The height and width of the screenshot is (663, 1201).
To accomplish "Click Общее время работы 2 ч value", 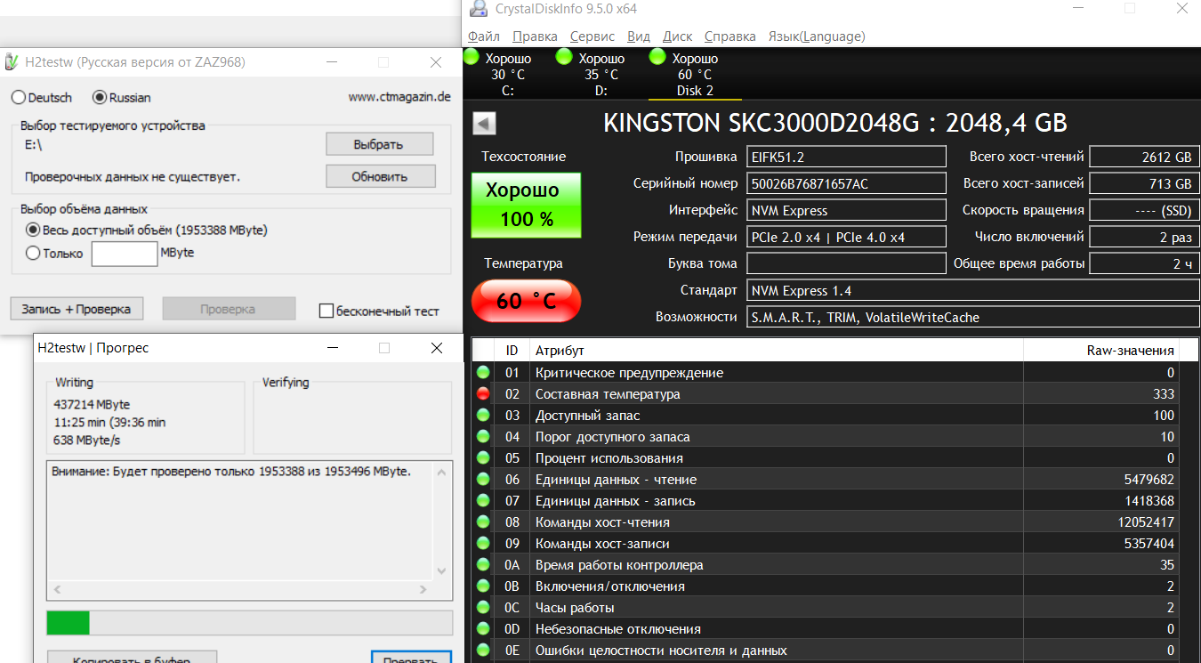I will point(1144,263).
